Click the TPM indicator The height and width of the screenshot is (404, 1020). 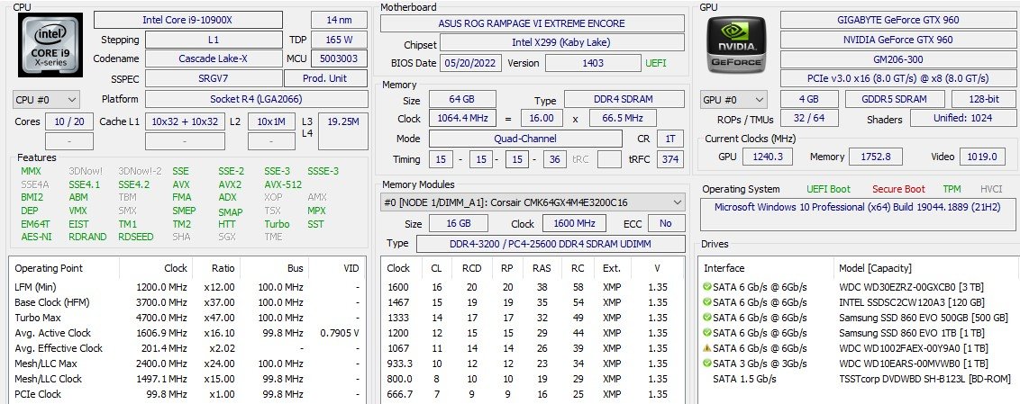(x=952, y=189)
